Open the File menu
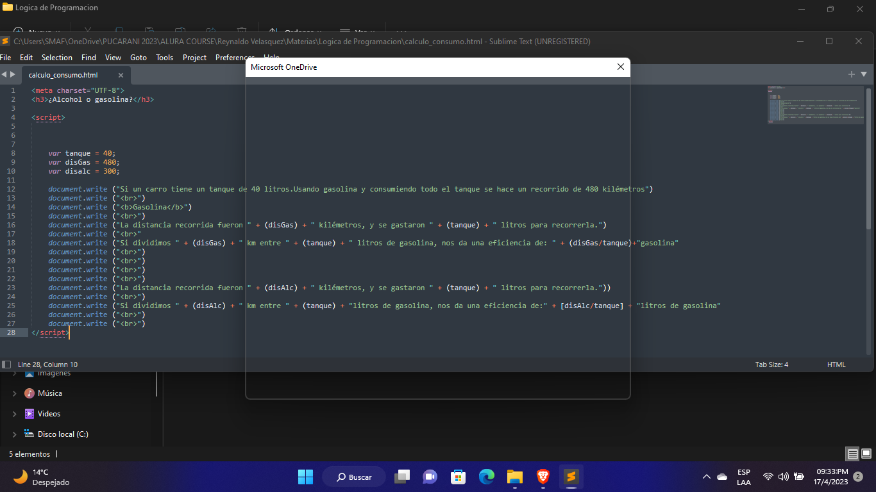The image size is (876, 492). [6, 57]
